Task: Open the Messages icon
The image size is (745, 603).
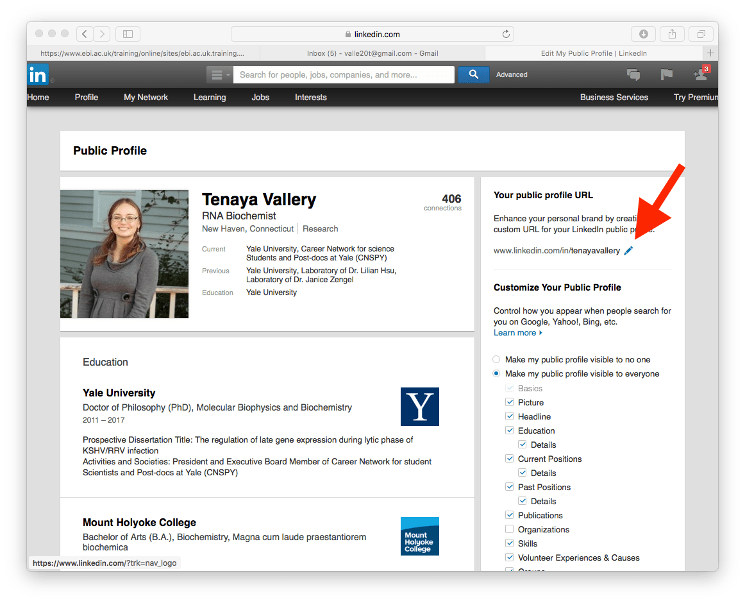Action: (633, 75)
